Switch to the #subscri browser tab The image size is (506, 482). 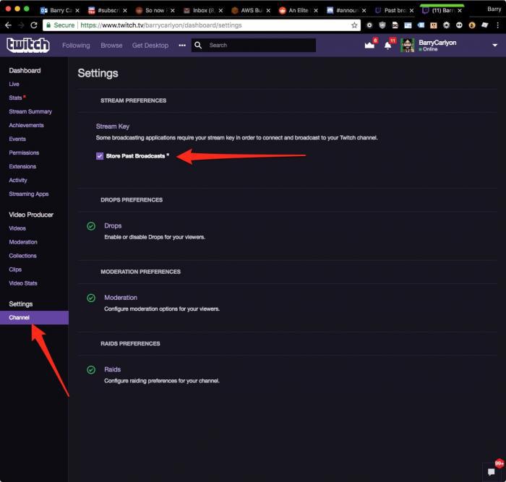pos(108,10)
